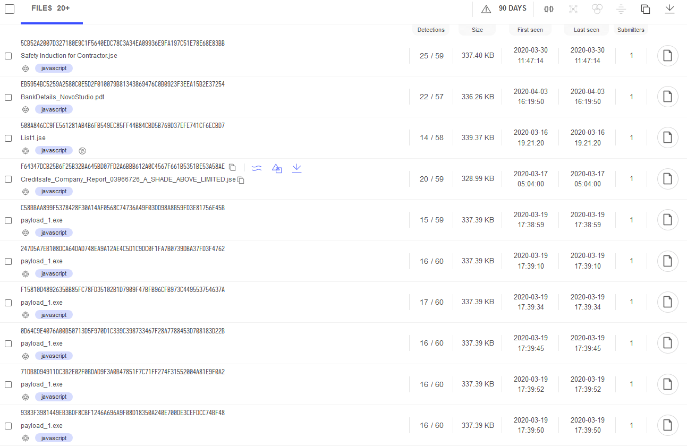Viewport: 687px width, 447px height.
Task: Copy the Creditsafe_Company_Report file name
Action: point(241,180)
